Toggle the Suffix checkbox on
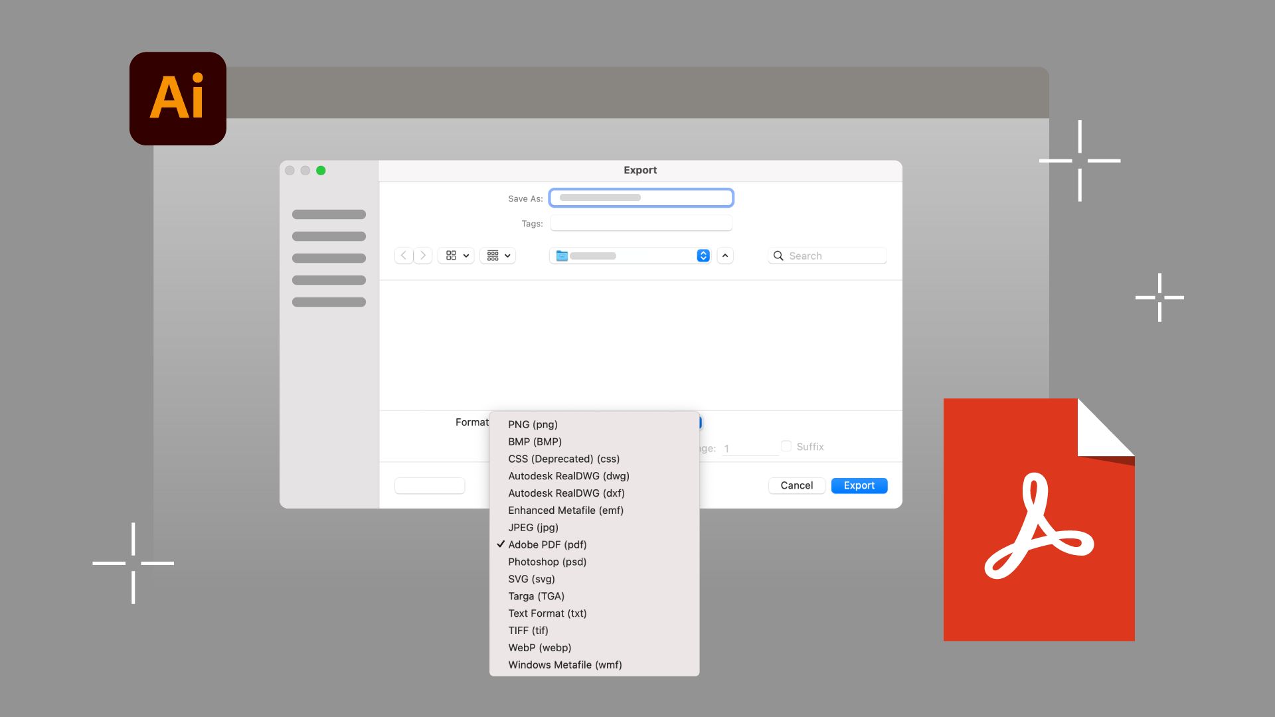 [786, 445]
